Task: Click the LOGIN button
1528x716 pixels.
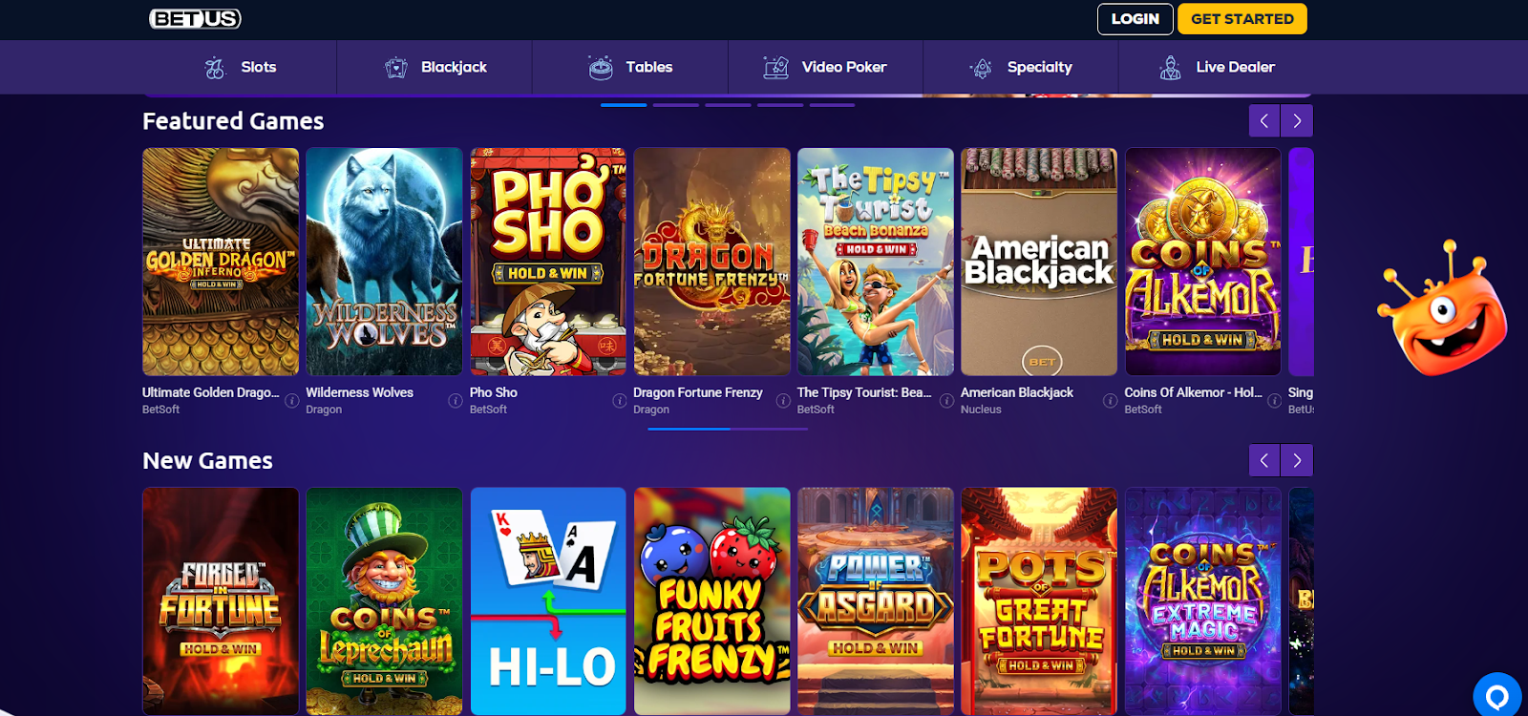Action: click(x=1135, y=19)
